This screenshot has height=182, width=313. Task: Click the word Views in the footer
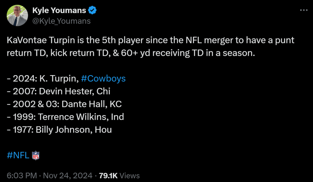[x=130, y=176]
